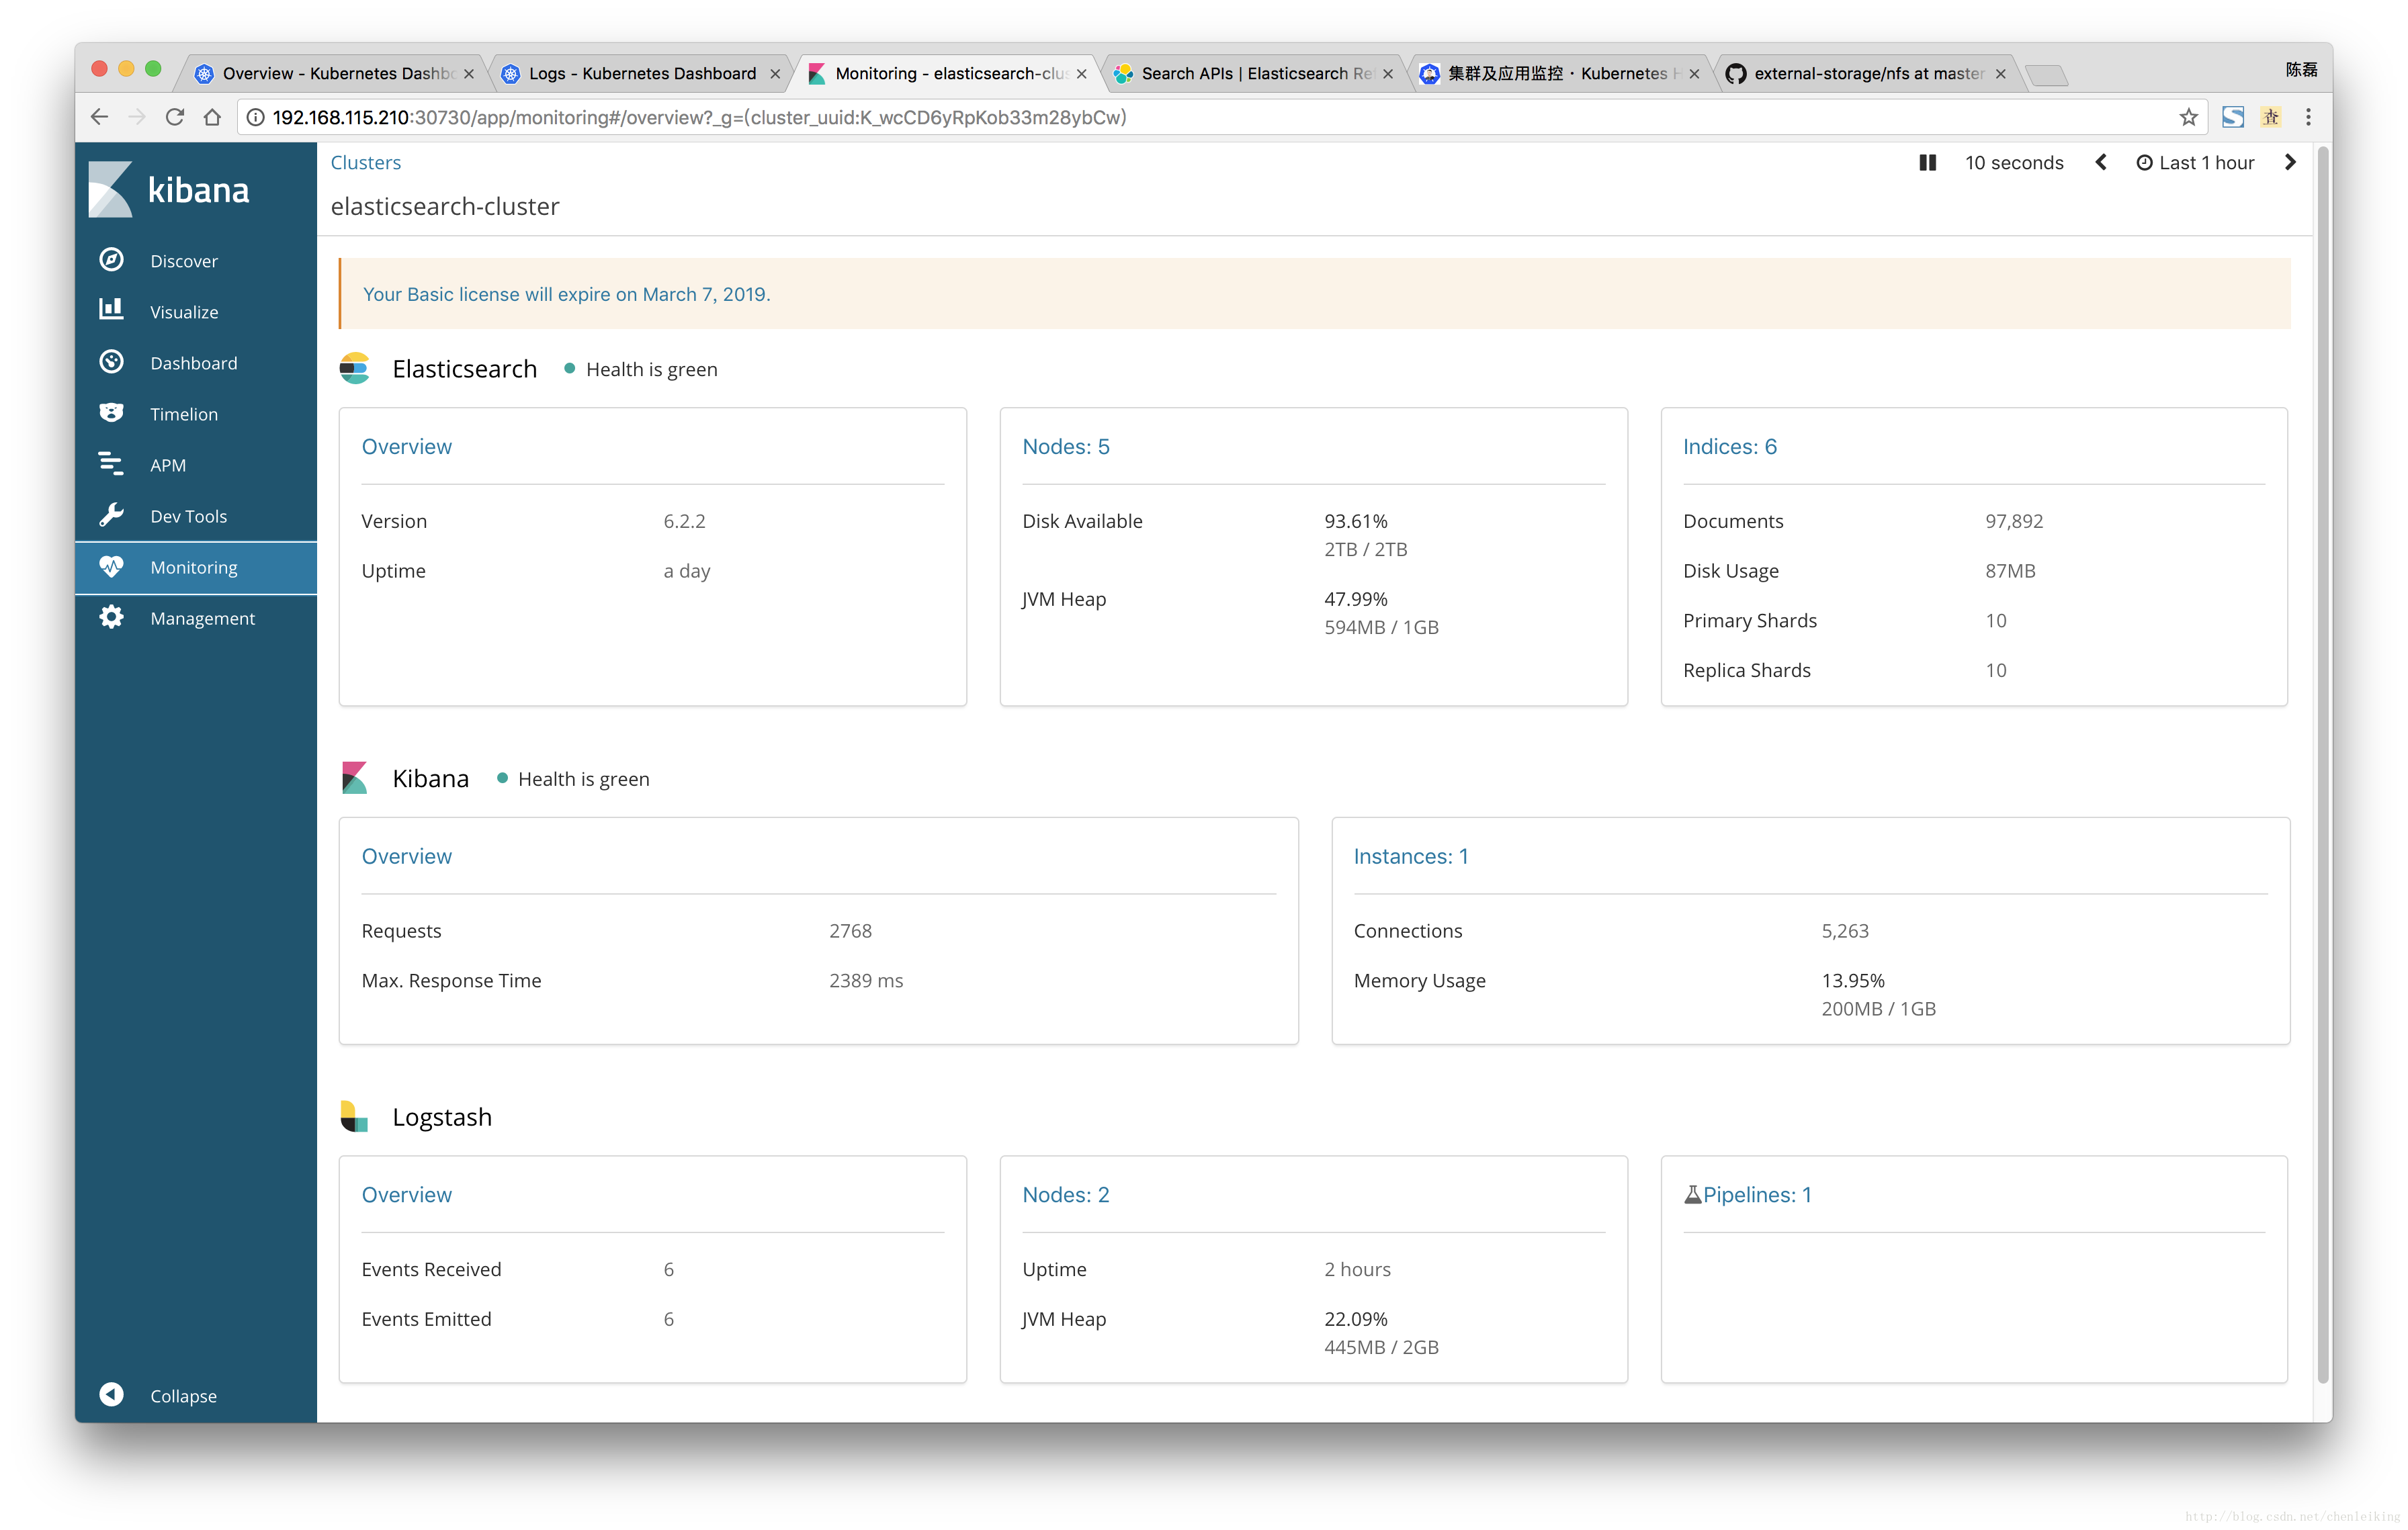Image resolution: width=2408 pixels, height=1530 pixels.
Task: Open the Last 1 hour time picker
Action: click(x=2195, y=163)
